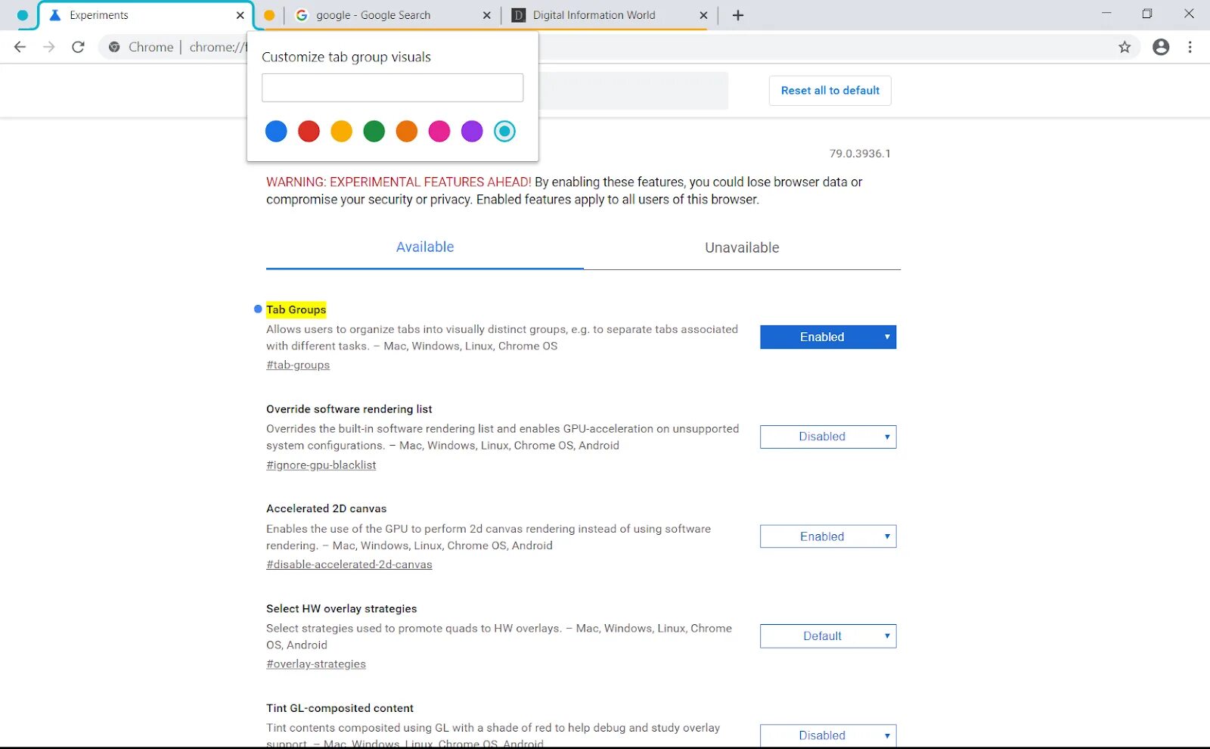Restore down the Chrome window
Image resolution: width=1210 pixels, height=749 pixels.
point(1147,14)
